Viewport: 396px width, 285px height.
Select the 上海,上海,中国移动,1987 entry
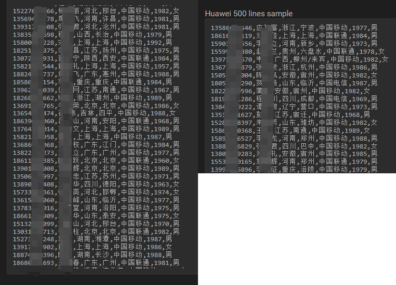tap(93, 136)
